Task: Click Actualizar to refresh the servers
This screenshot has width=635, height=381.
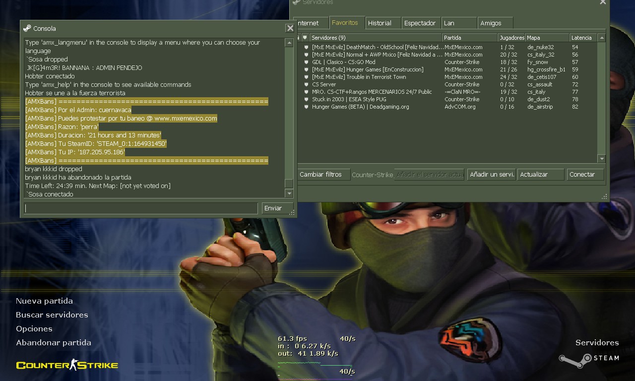Action: coord(541,175)
